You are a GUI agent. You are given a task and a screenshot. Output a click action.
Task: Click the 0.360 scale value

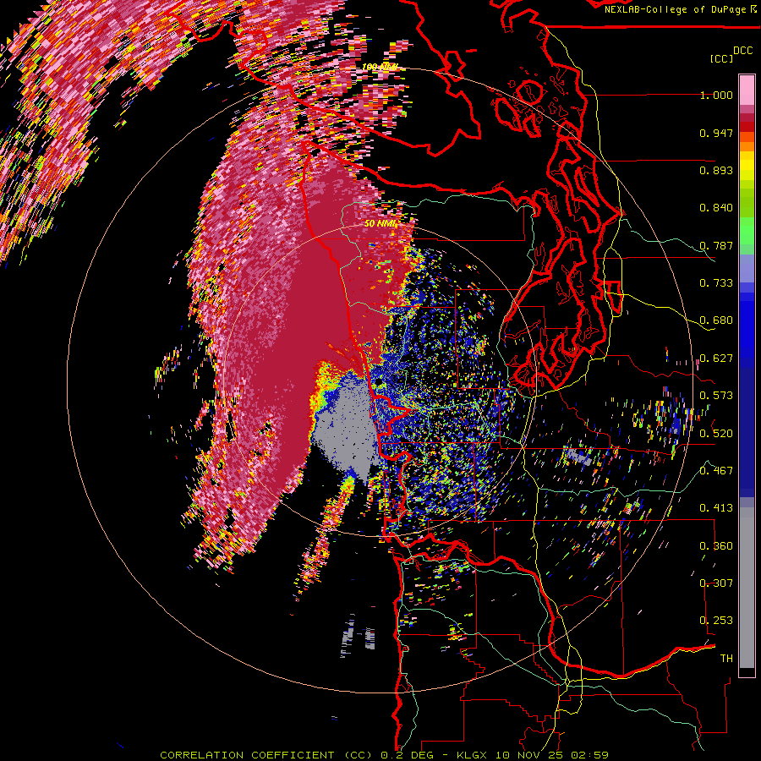pyautogui.click(x=716, y=546)
